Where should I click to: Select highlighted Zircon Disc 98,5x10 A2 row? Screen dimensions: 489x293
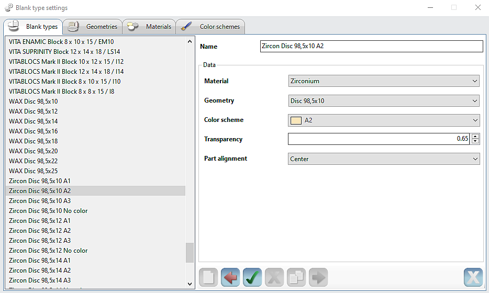95,191
